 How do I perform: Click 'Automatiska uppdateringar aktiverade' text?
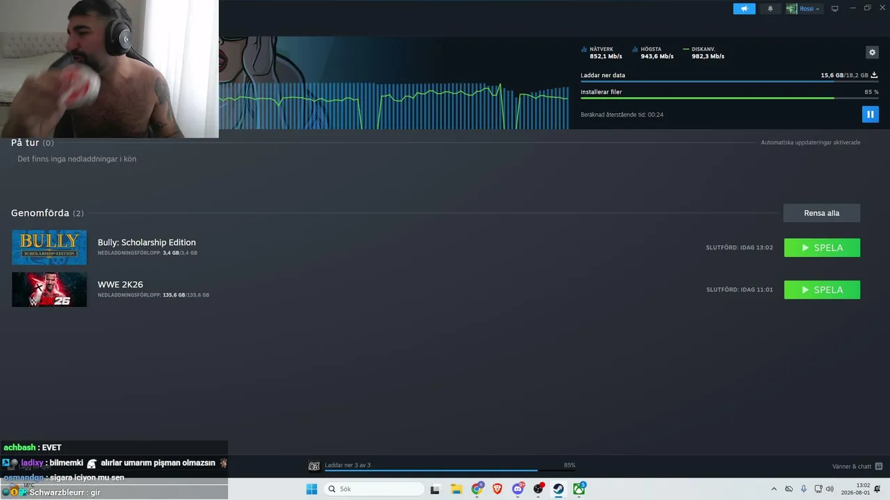pos(811,142)
